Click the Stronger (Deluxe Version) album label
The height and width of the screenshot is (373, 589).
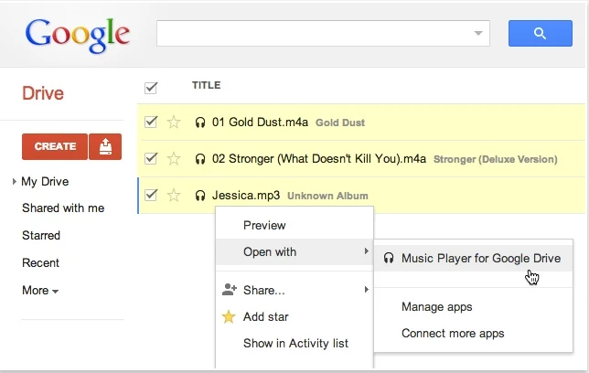tap(496, 159)
